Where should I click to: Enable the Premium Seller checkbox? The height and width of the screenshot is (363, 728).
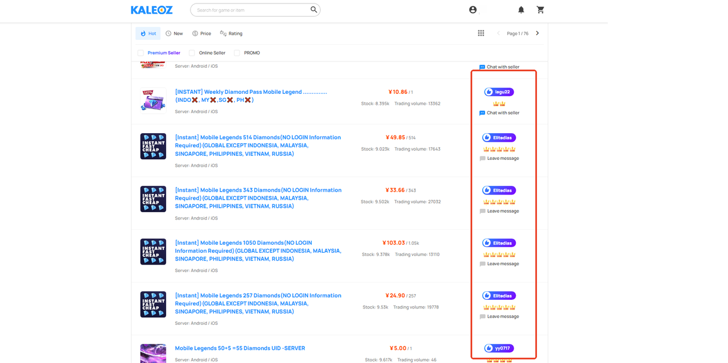[x=140, y=53]
